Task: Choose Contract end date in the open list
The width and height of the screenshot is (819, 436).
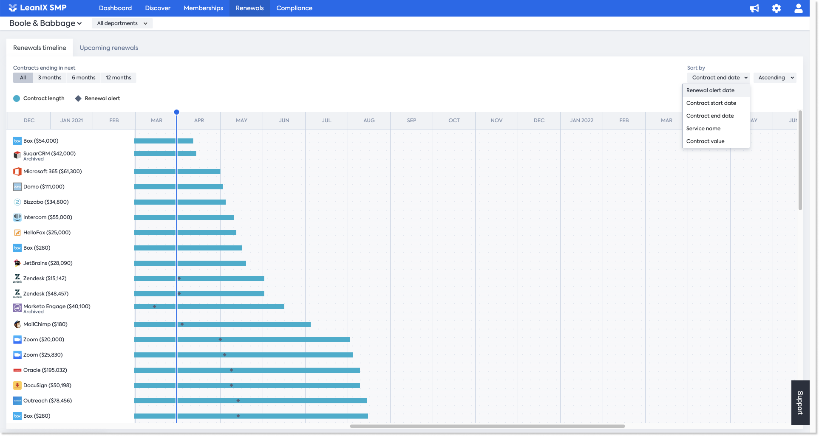Action: 716,116
